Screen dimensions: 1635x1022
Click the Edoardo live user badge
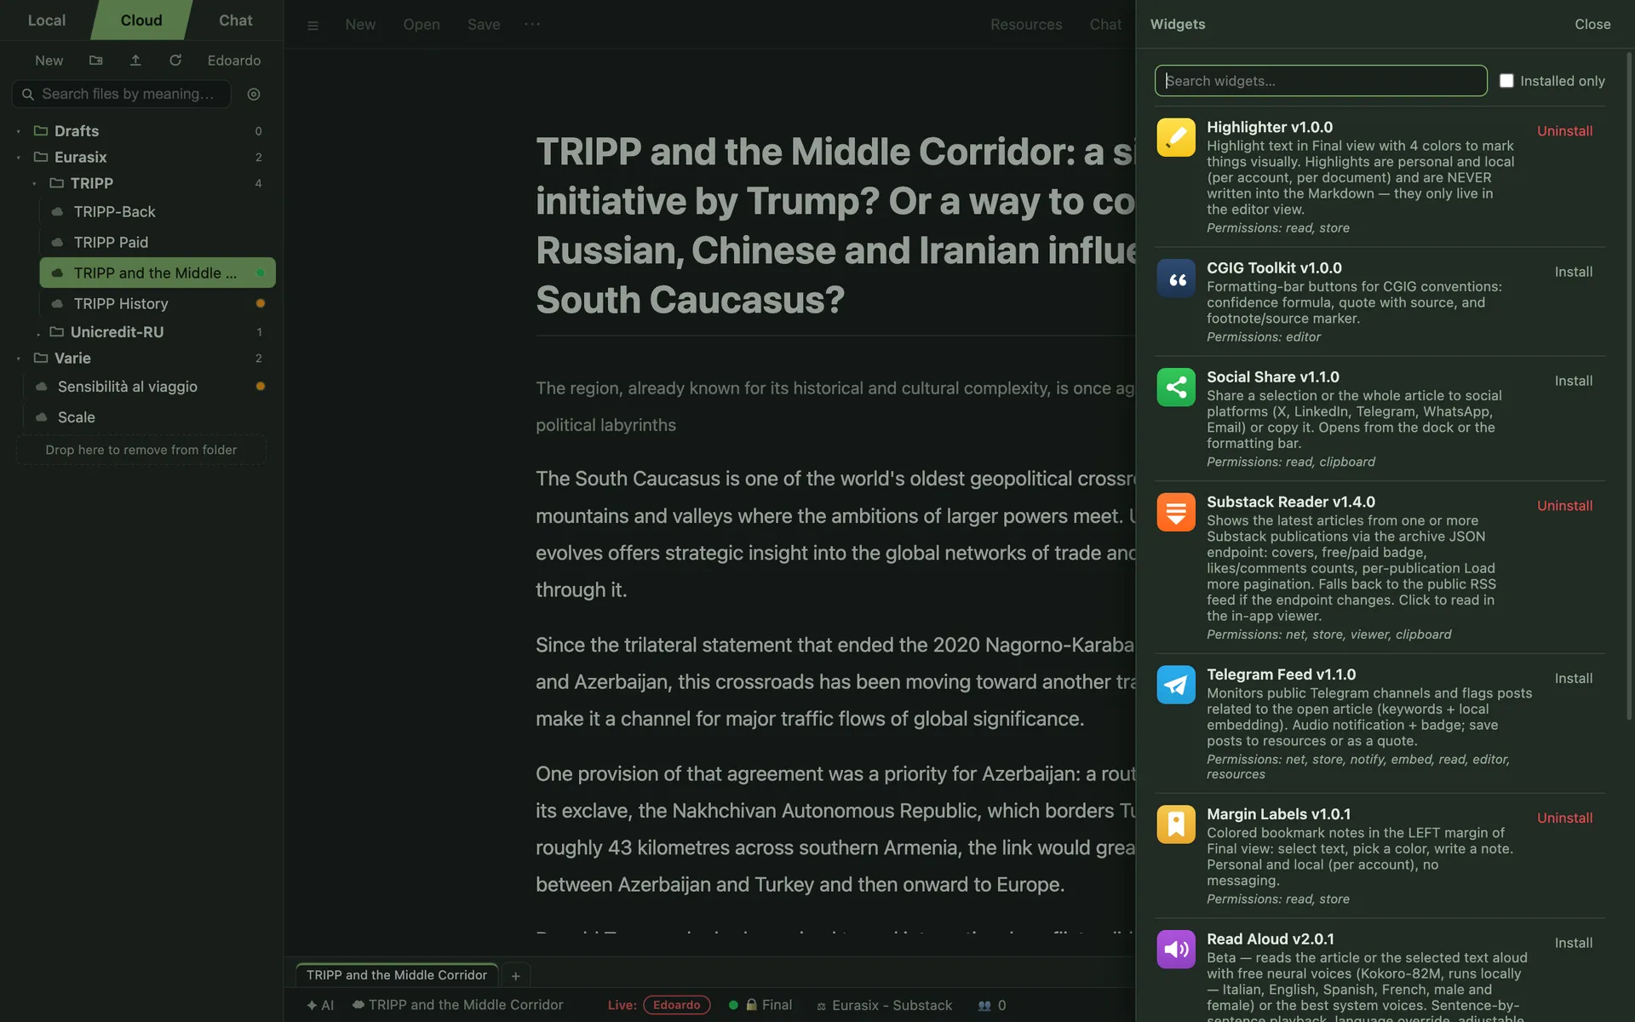coord(676,1005)
